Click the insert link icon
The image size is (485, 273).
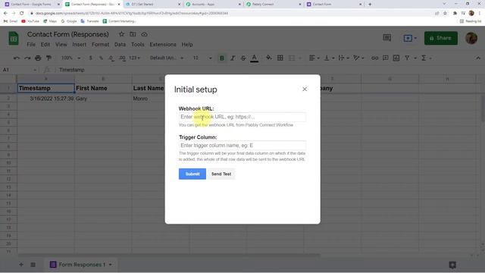pos(374,58)
